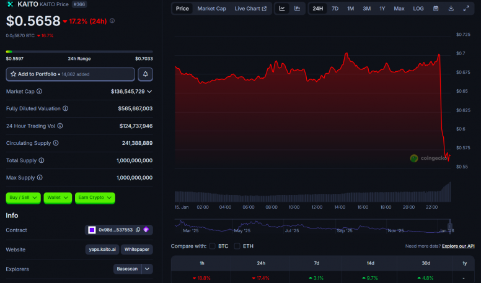Open the Explorers dropdown arrow
The width and height of the screenshot is (481, 283).
click(147, 269)
